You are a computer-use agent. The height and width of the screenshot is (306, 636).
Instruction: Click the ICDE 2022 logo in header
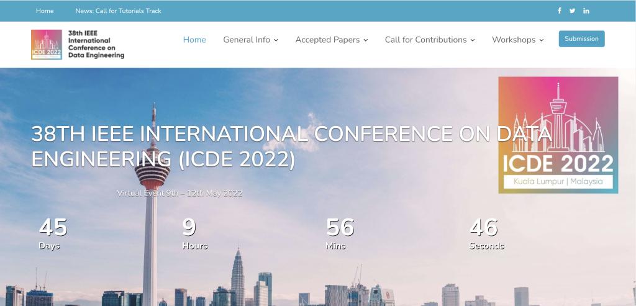(47, 45)
